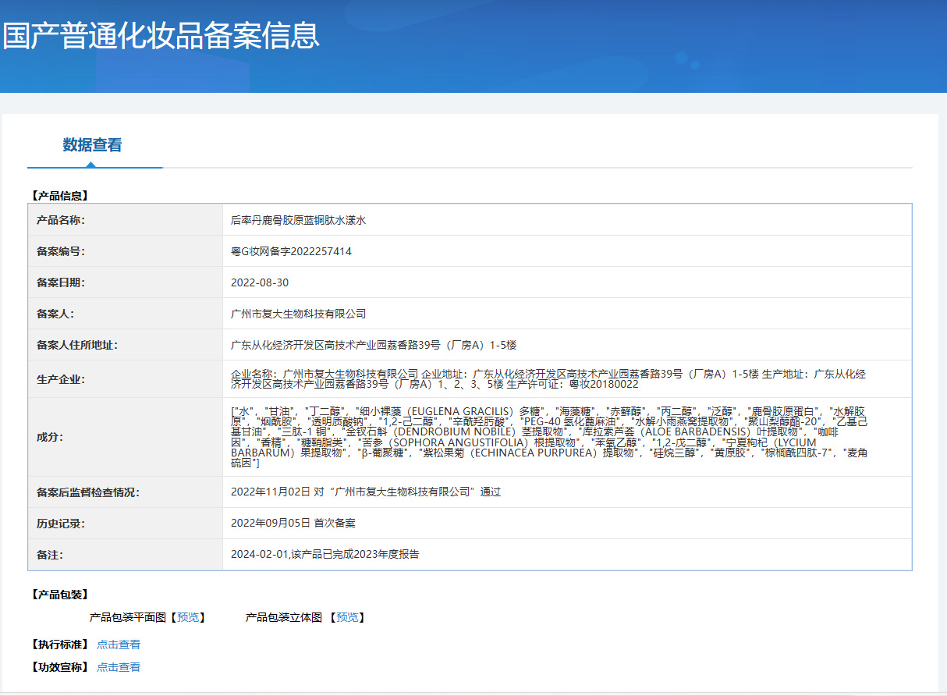Click the product name 后率丹鹿骨胶原蓝铜肽水漾水
This screenshot has height=696, width=947.
coord(298,220)
